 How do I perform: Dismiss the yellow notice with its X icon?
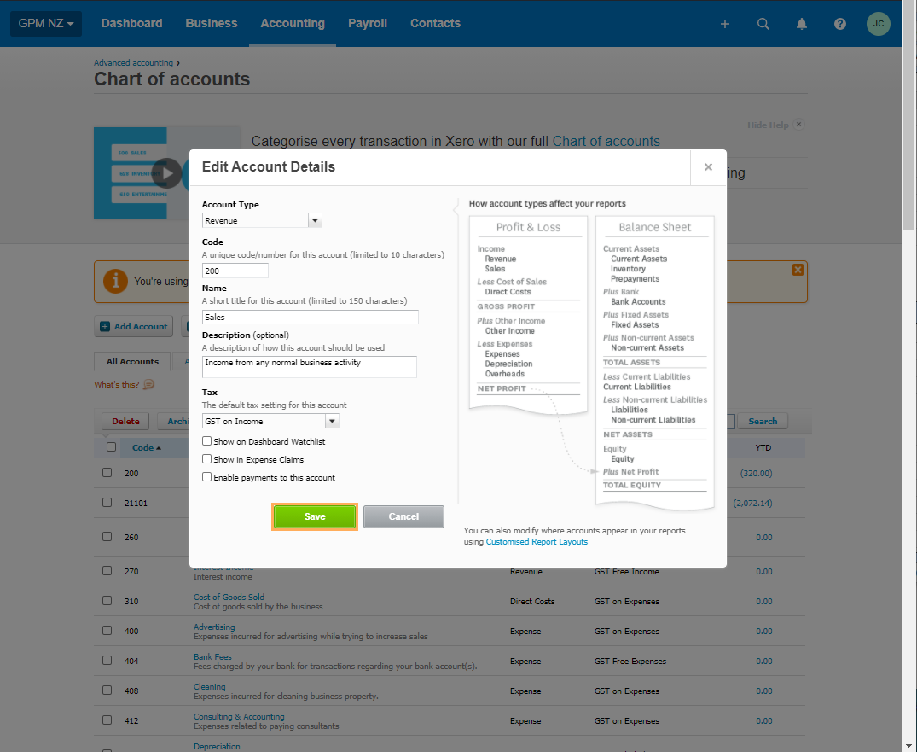(x=797, y=269)
